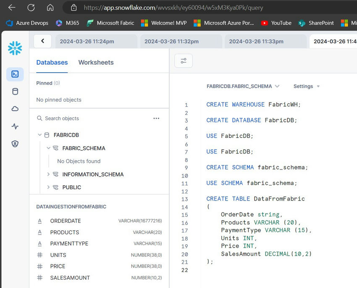Click the PAYMENTTYPE column row
The image size is (357, 288).
pos(99,243)
